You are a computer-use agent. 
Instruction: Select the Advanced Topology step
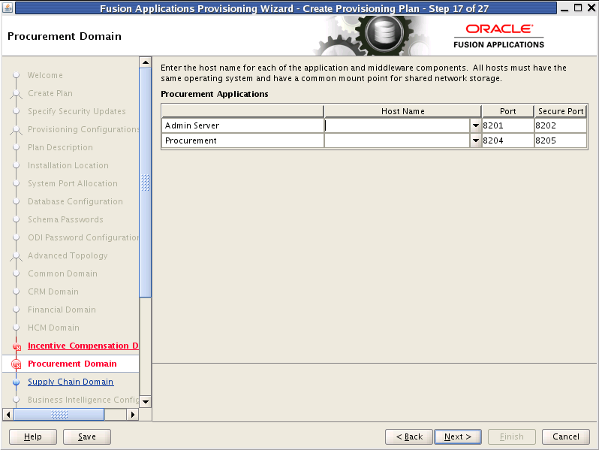pyautogui.click(x=68, y=255)
